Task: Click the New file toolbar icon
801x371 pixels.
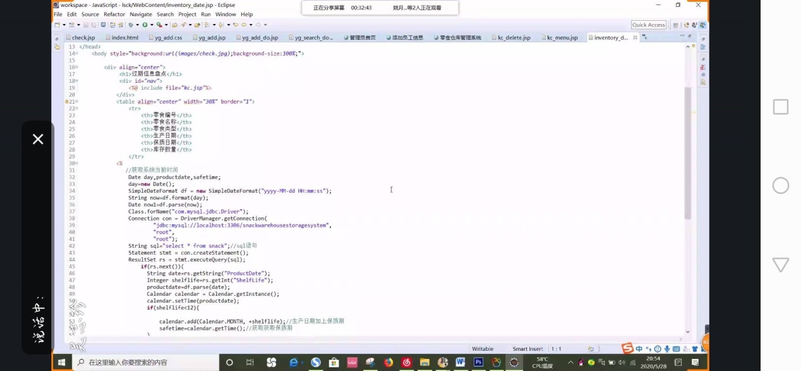Action: [x=56, y=25]
